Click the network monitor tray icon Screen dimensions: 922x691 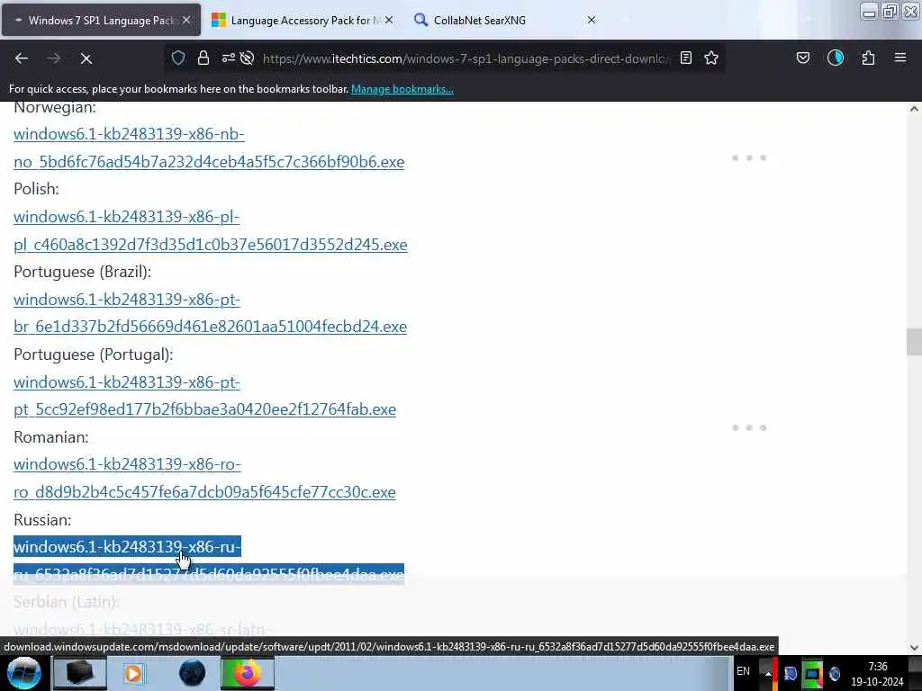pos(812,673)
